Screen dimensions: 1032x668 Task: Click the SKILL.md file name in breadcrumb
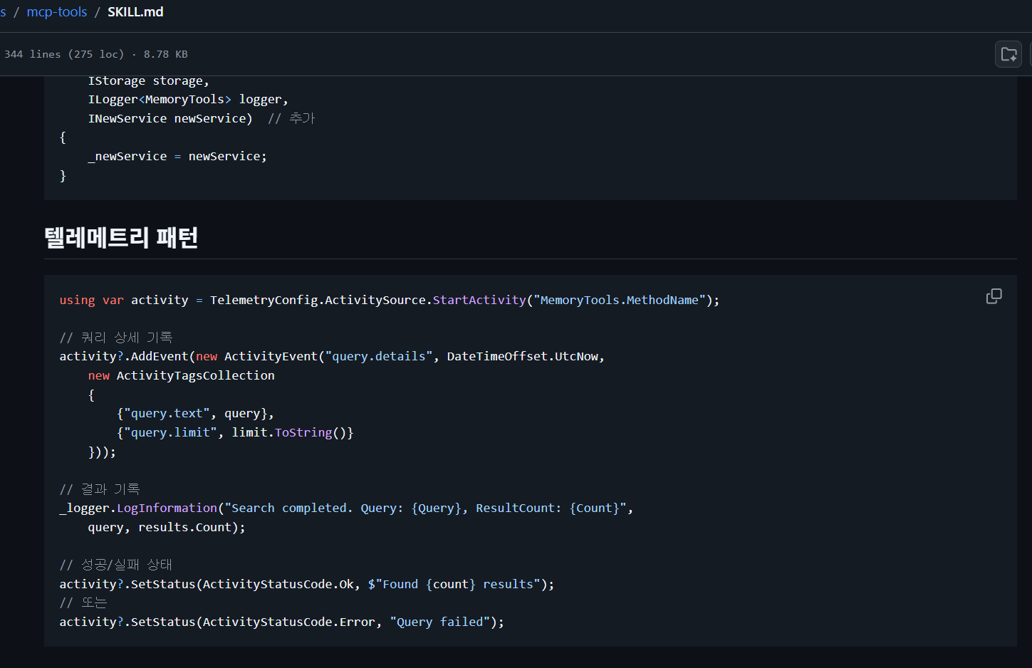135,12
